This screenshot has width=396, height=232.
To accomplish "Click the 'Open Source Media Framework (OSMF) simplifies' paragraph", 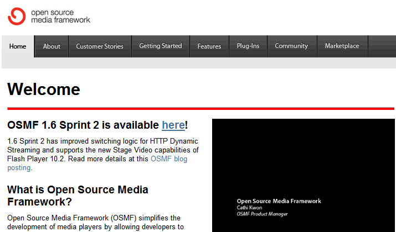I will pyautogui.click(x=95, y=223).
